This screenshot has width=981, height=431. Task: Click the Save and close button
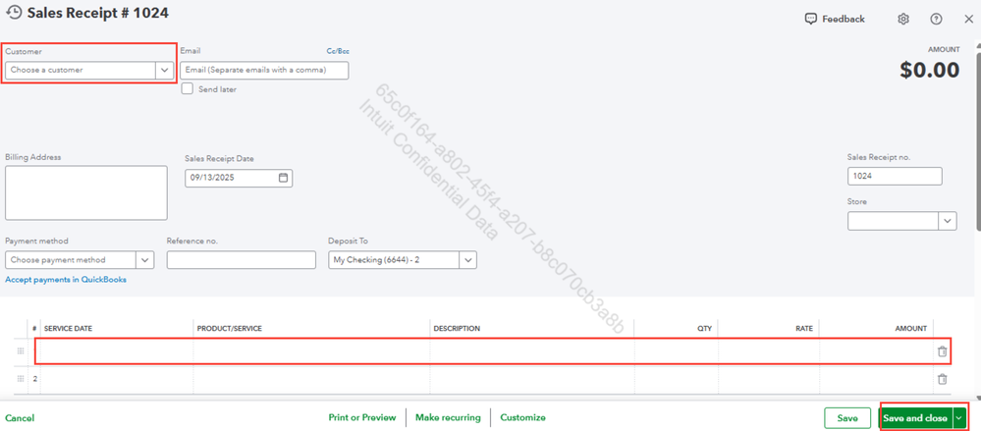pos(915,418)
